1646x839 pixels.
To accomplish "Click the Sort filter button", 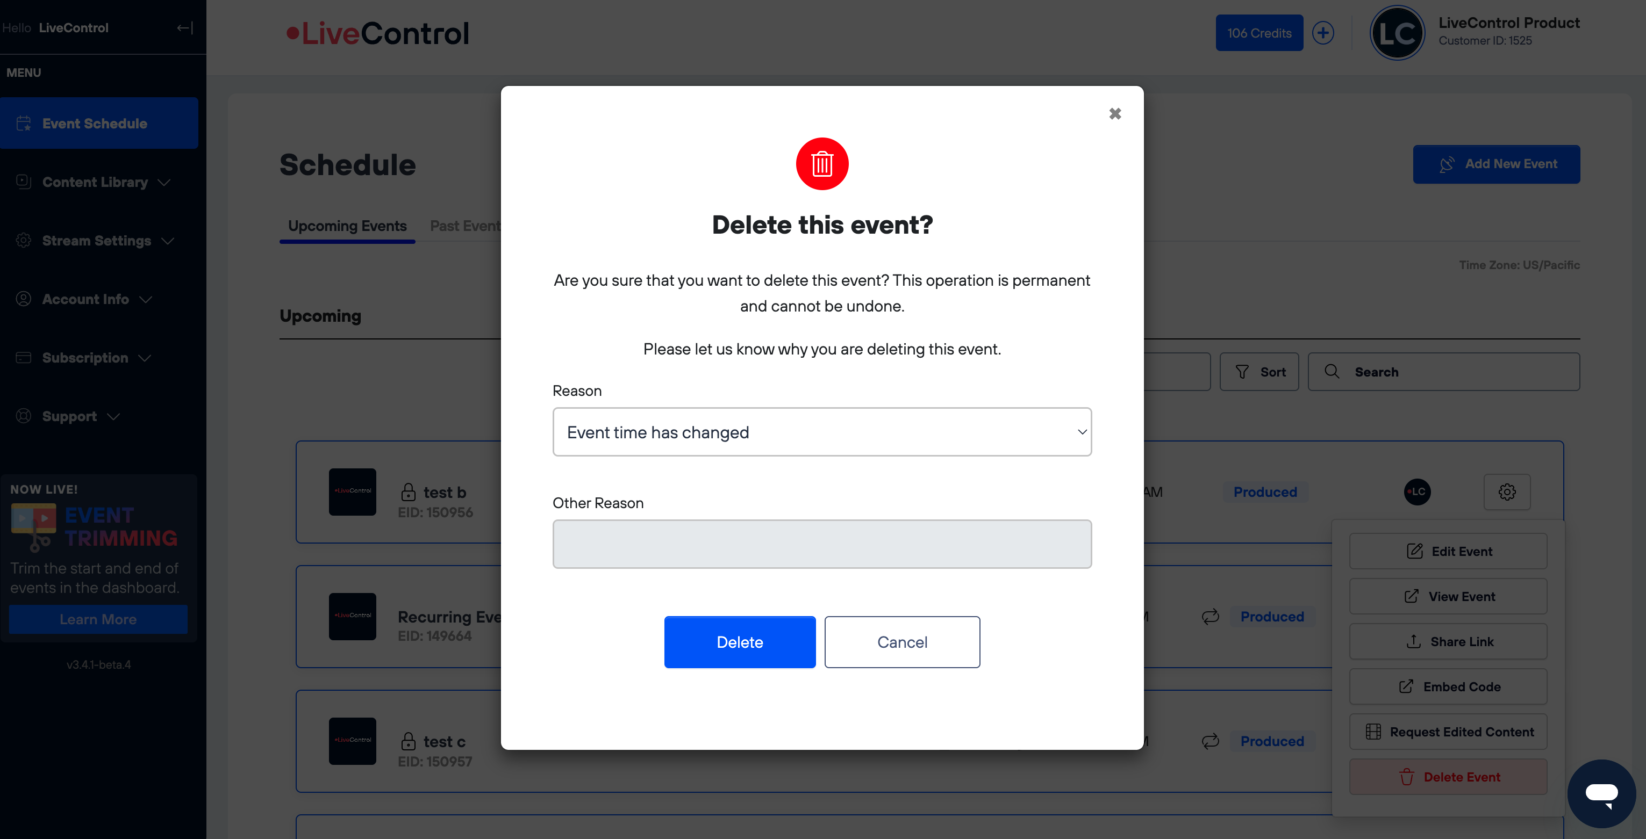I will 1259,372.
